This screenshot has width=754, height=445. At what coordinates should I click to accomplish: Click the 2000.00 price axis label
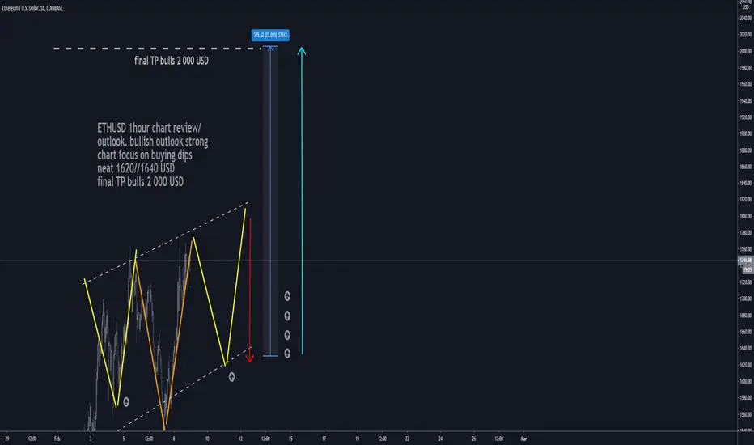click(746, 51)
